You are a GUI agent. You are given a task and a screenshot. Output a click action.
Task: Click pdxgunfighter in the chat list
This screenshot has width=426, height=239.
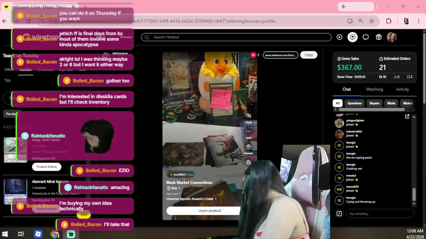click(x=355, y=120)
